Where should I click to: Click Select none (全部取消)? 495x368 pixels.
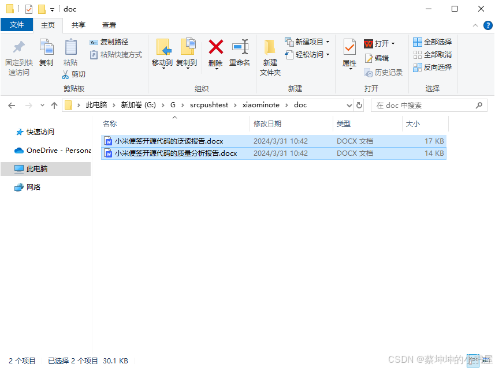point(433,55)
